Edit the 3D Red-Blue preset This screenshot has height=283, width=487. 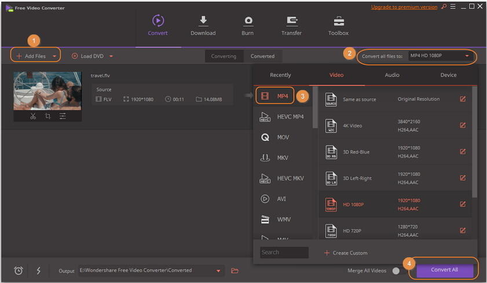tap(463, 152)
